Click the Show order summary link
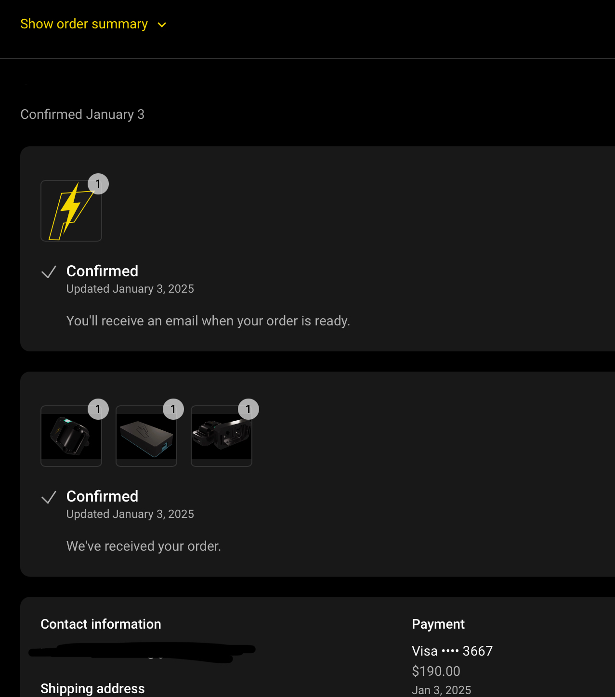The height and width of the screenshot is (697, 615). pyautogui.click(x=84, y=24)
